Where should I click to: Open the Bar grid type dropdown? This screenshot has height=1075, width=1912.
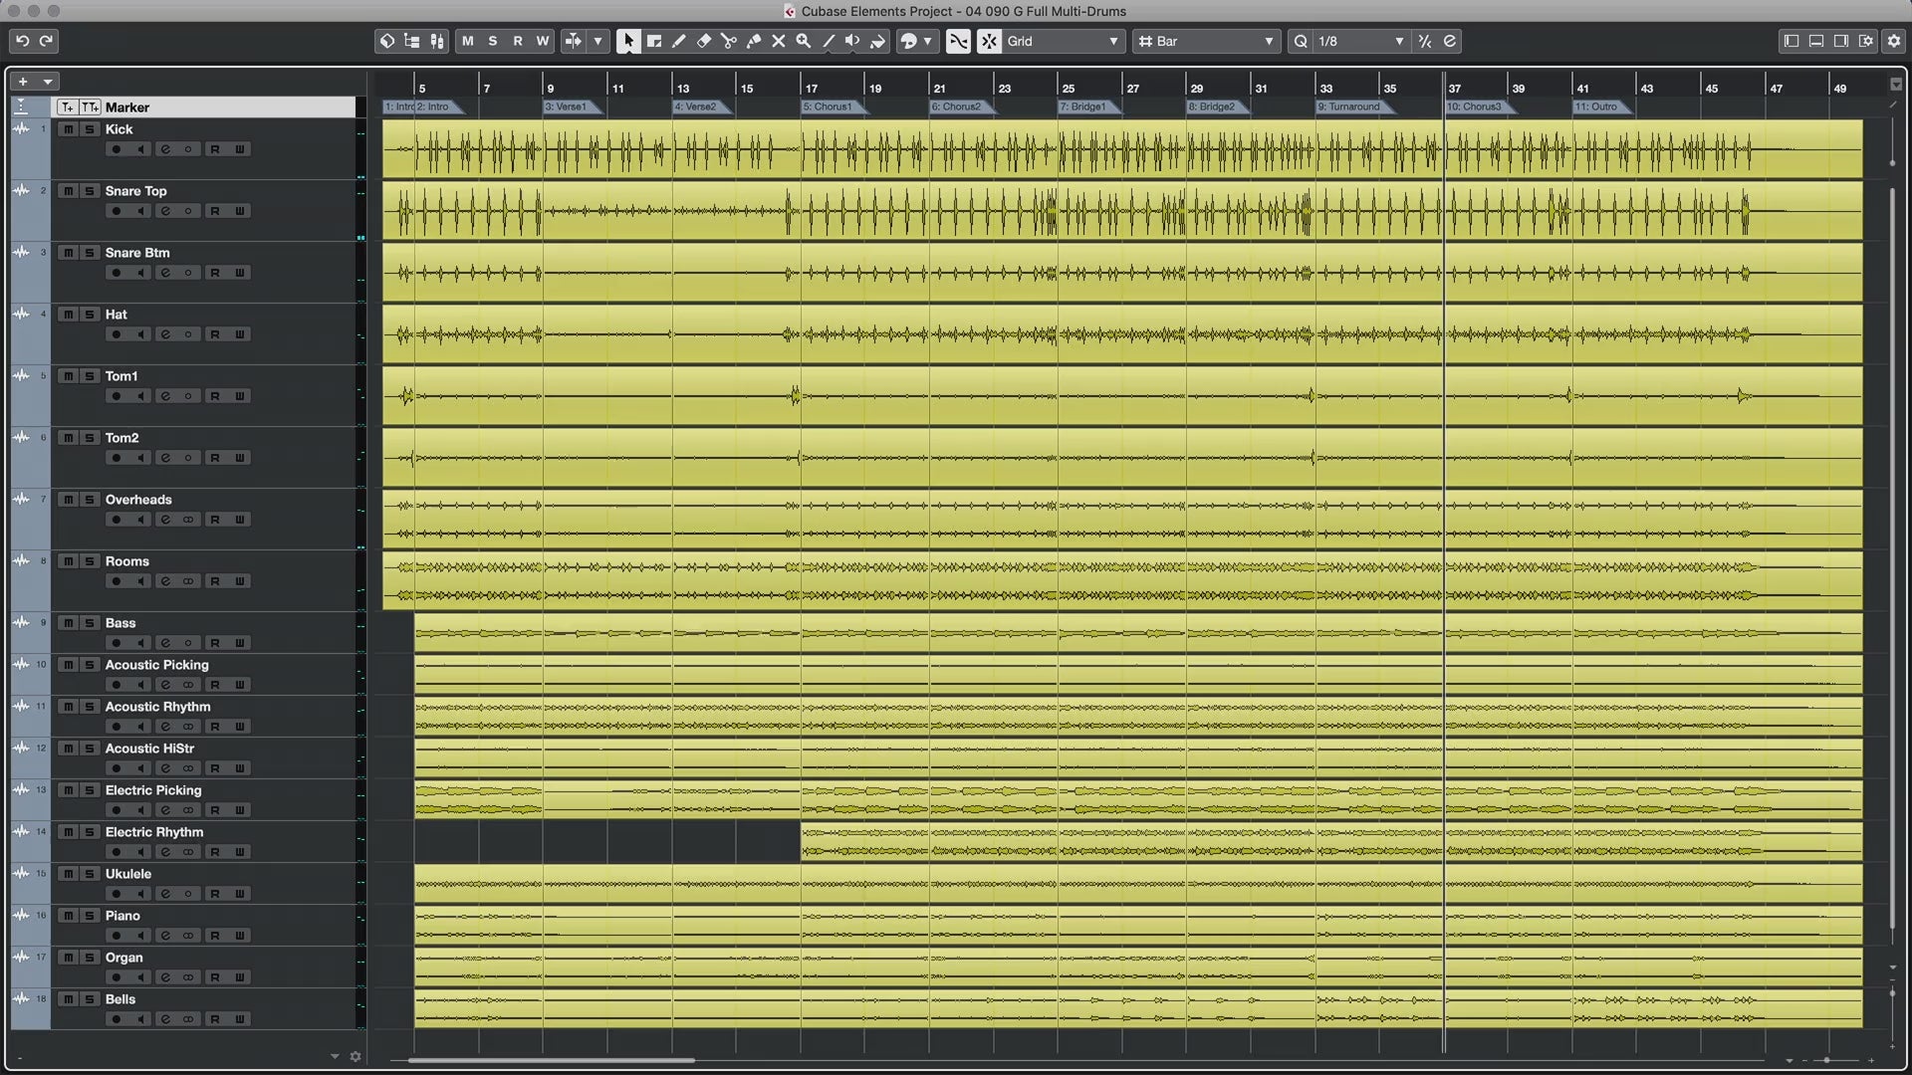pyautogui.click(x=1207, y=41)
